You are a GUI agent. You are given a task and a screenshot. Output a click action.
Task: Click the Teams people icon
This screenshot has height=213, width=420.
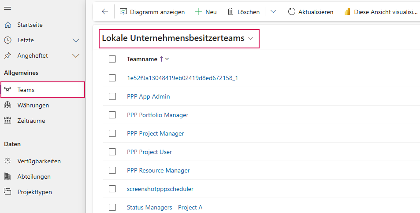(x=8, y=90)
